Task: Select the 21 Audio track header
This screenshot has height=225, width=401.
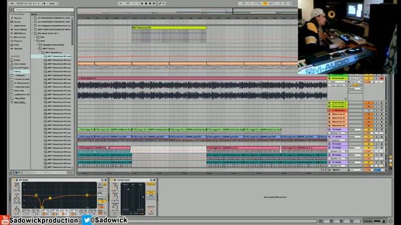Action: pos(339,162)
